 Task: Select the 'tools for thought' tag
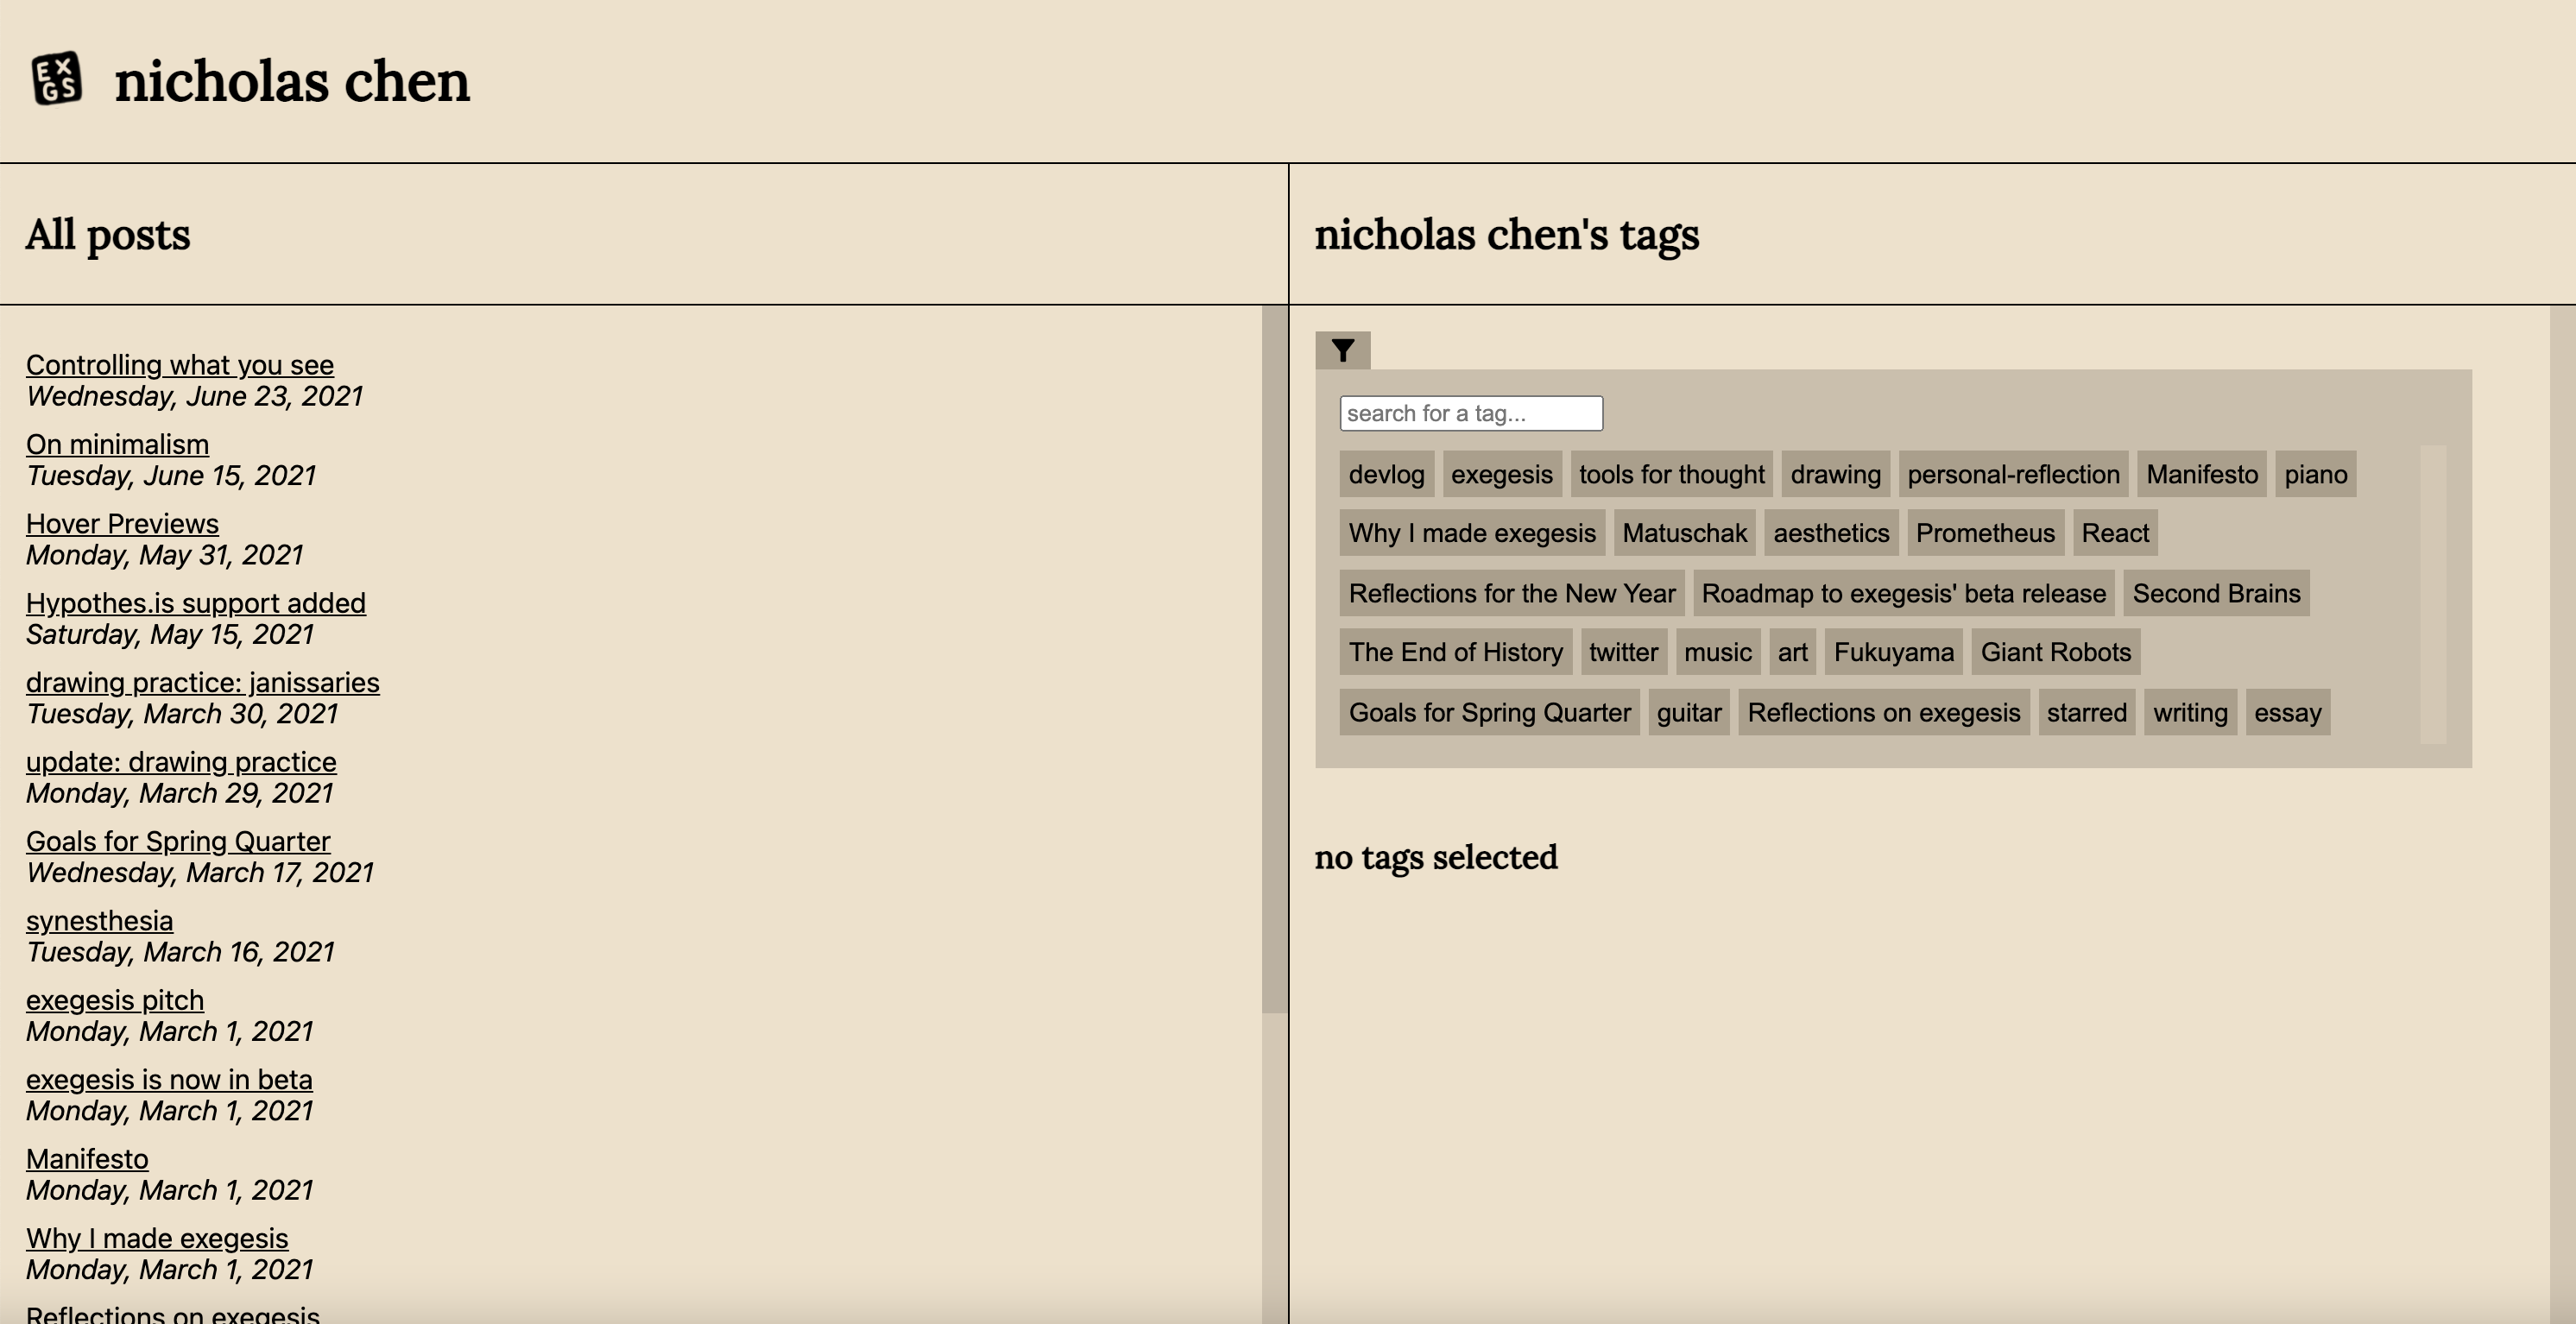point(1671,473)
